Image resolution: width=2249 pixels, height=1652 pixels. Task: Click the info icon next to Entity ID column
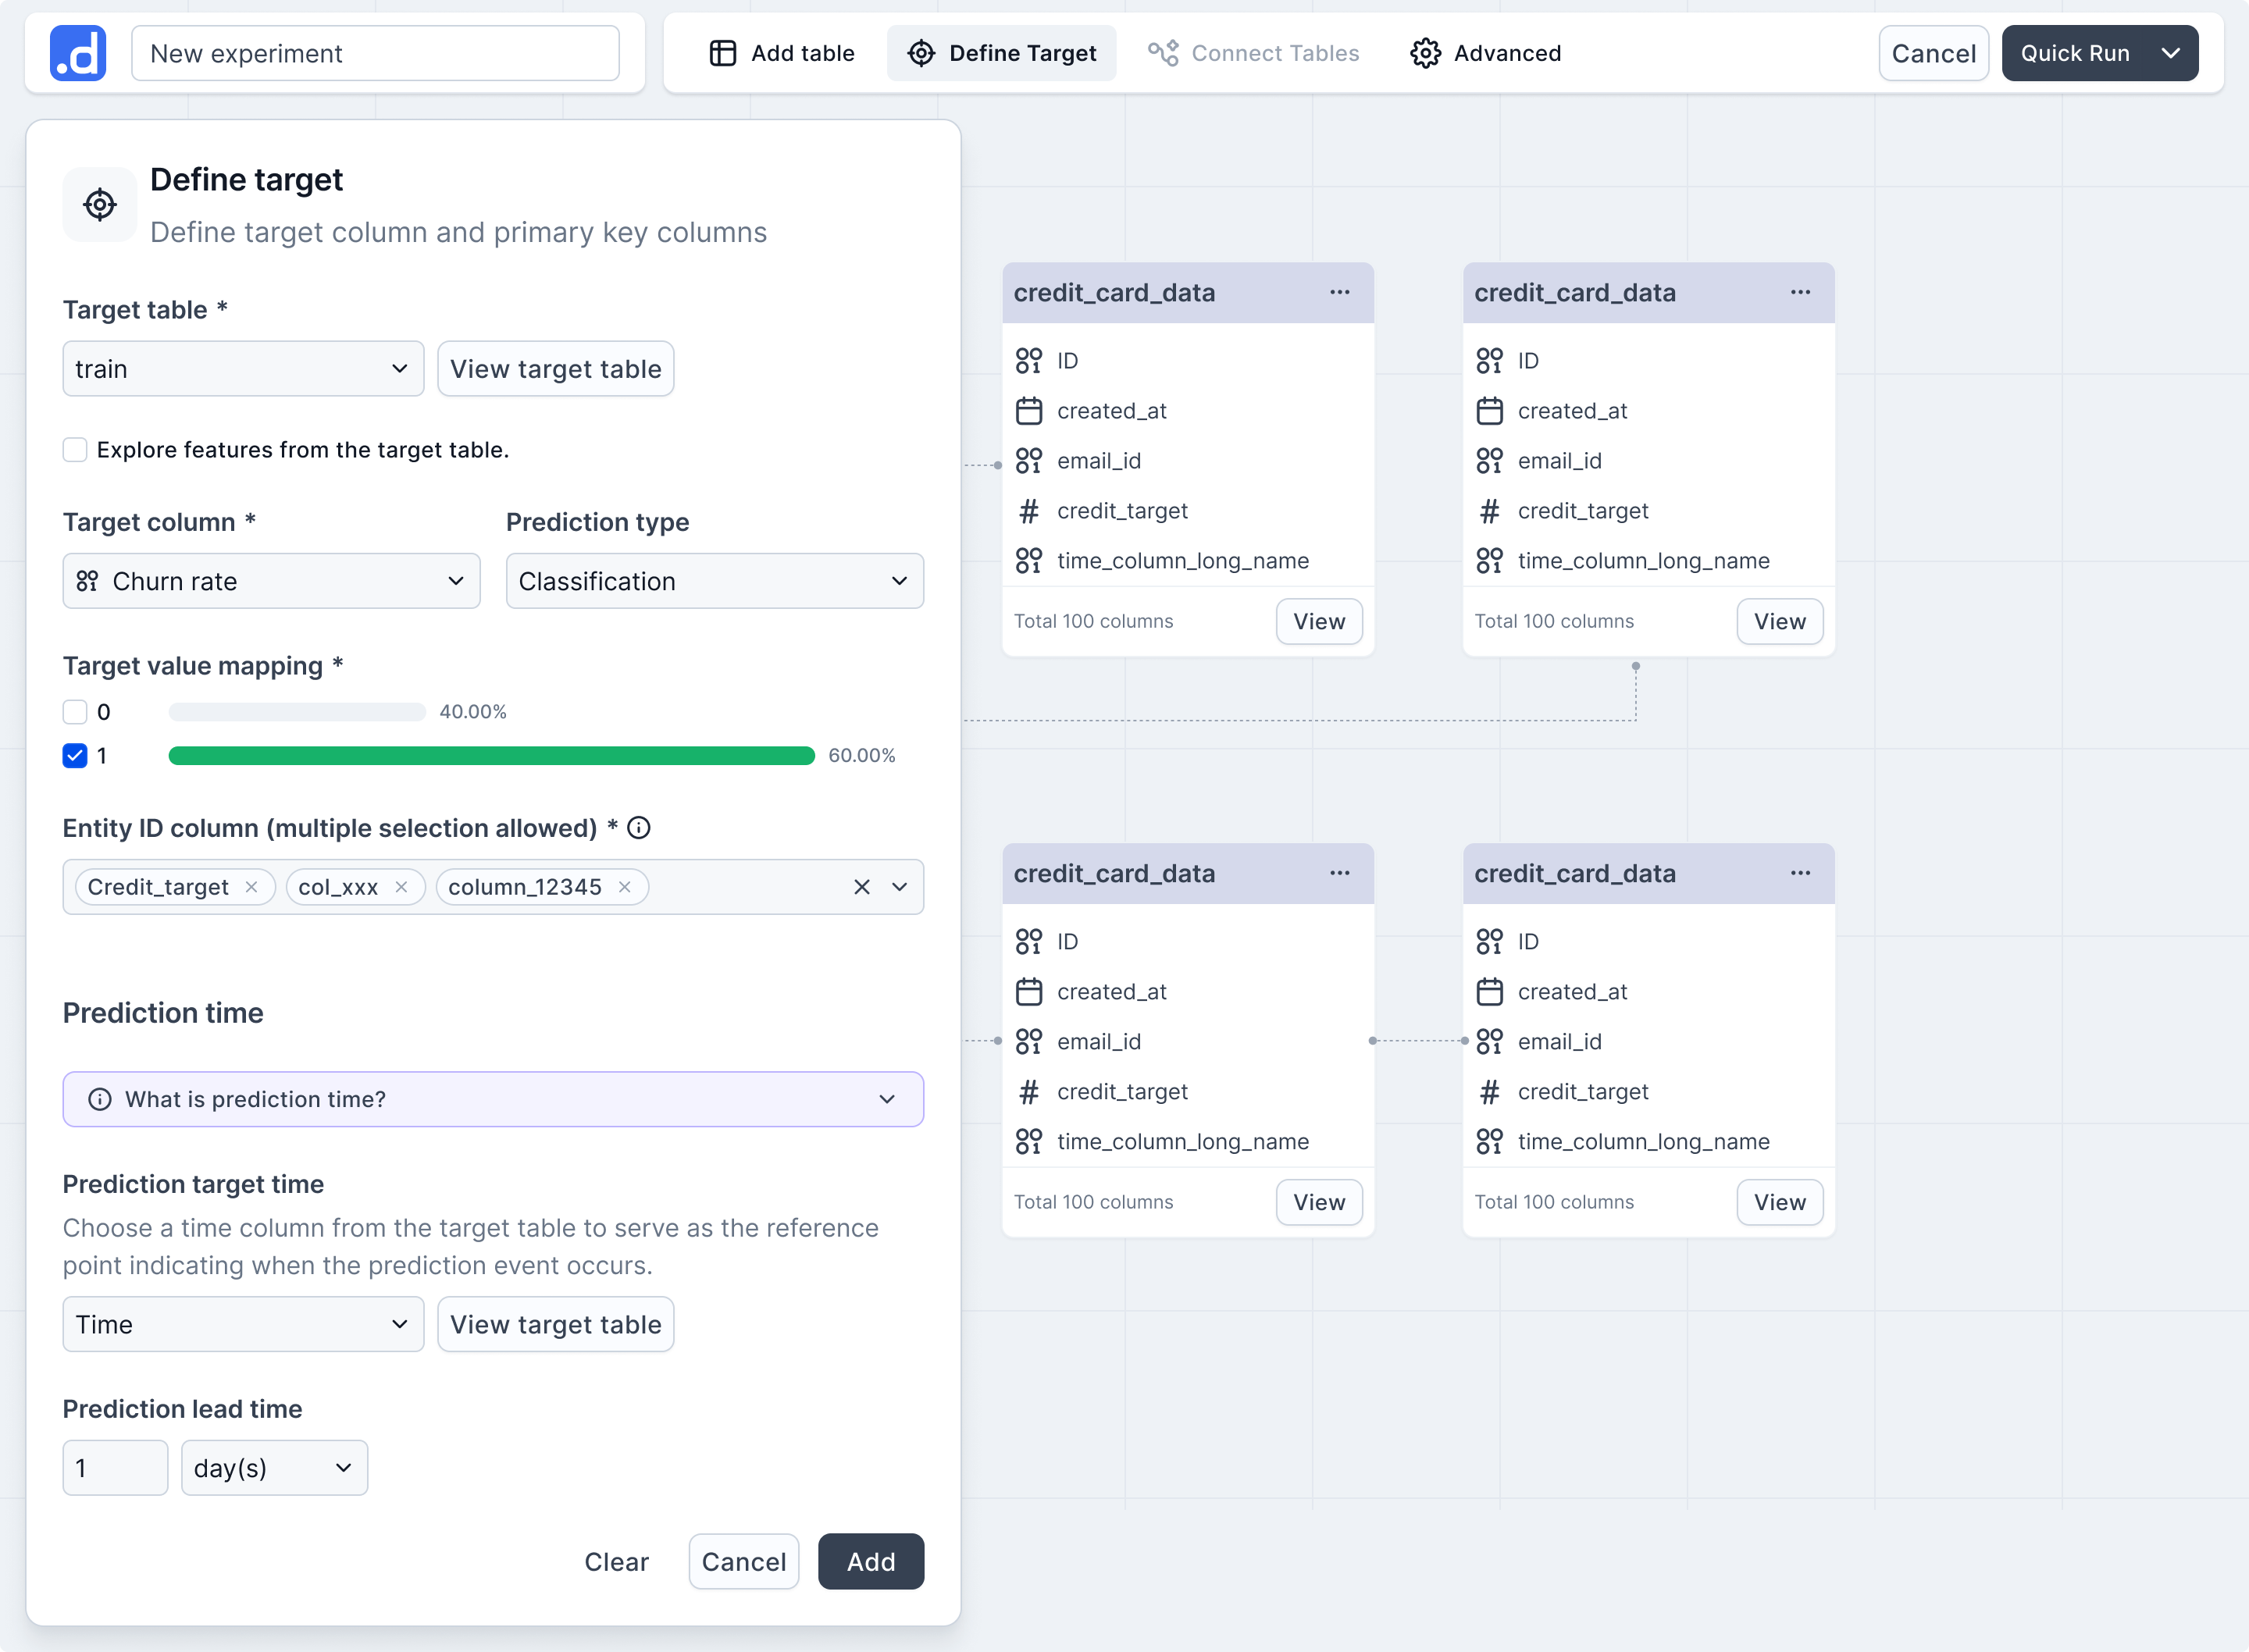[638, 828]
